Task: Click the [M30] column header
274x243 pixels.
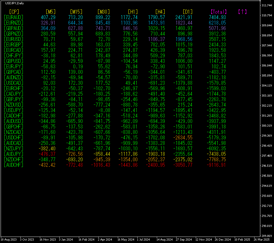Action: click(104, 12)
